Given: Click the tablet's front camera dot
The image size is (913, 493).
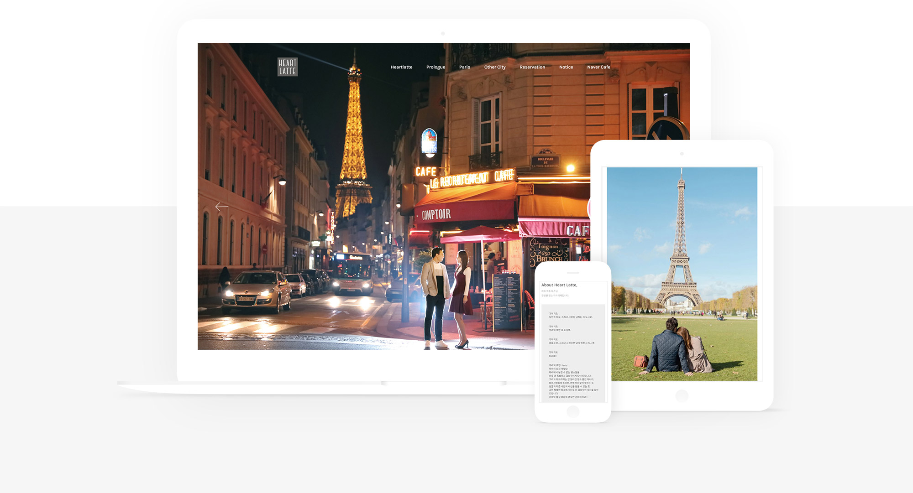Looking at the screenshot, I should 682,154.
